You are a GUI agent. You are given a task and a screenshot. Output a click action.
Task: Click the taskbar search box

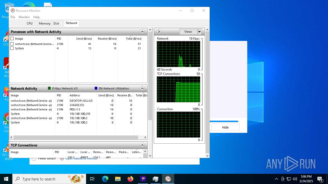pos(49,179)
